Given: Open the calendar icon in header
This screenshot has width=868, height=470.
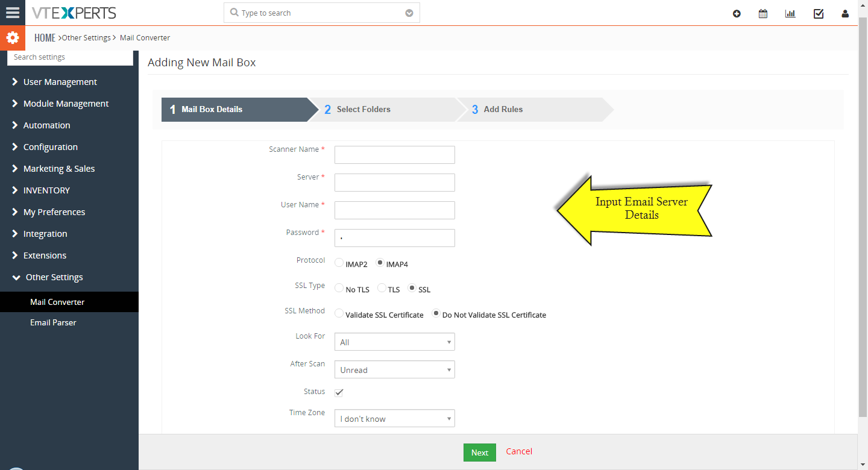Looking at the screenshot, I should 763,13.
